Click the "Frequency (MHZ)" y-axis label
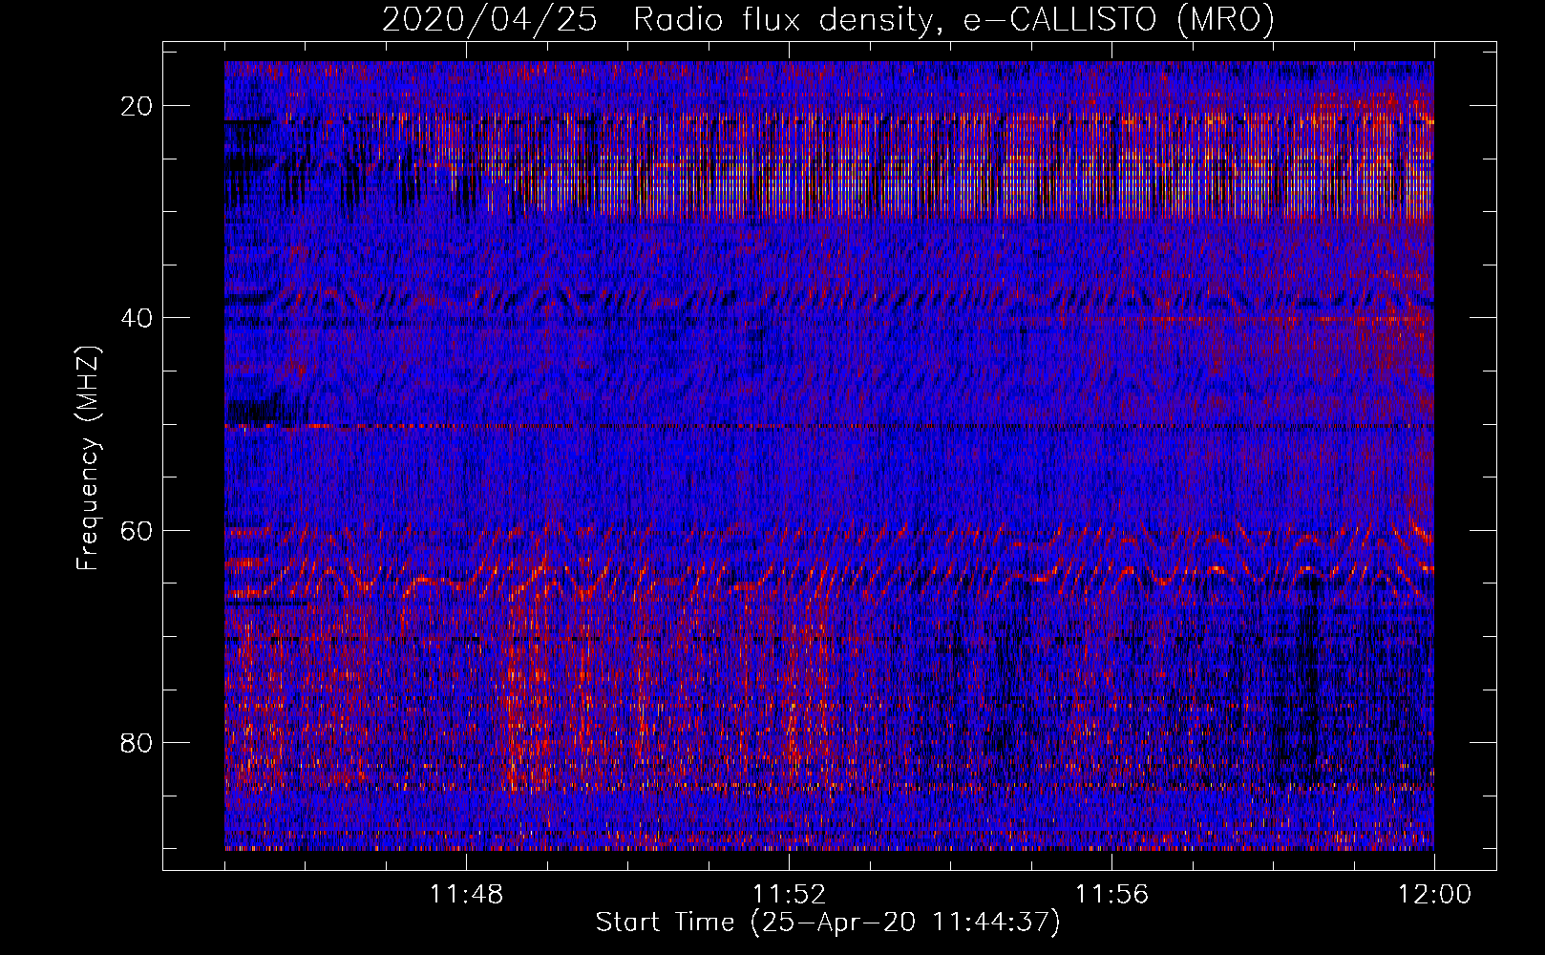This screenshot has height=955, width=1545. [88, 458]
